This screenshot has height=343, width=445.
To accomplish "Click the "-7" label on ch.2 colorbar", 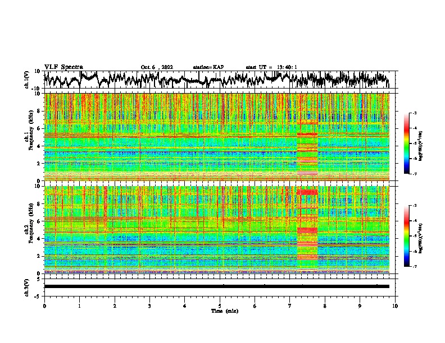I will [414, 267].
